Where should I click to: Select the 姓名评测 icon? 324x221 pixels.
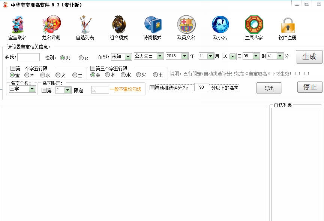point(51,26)
